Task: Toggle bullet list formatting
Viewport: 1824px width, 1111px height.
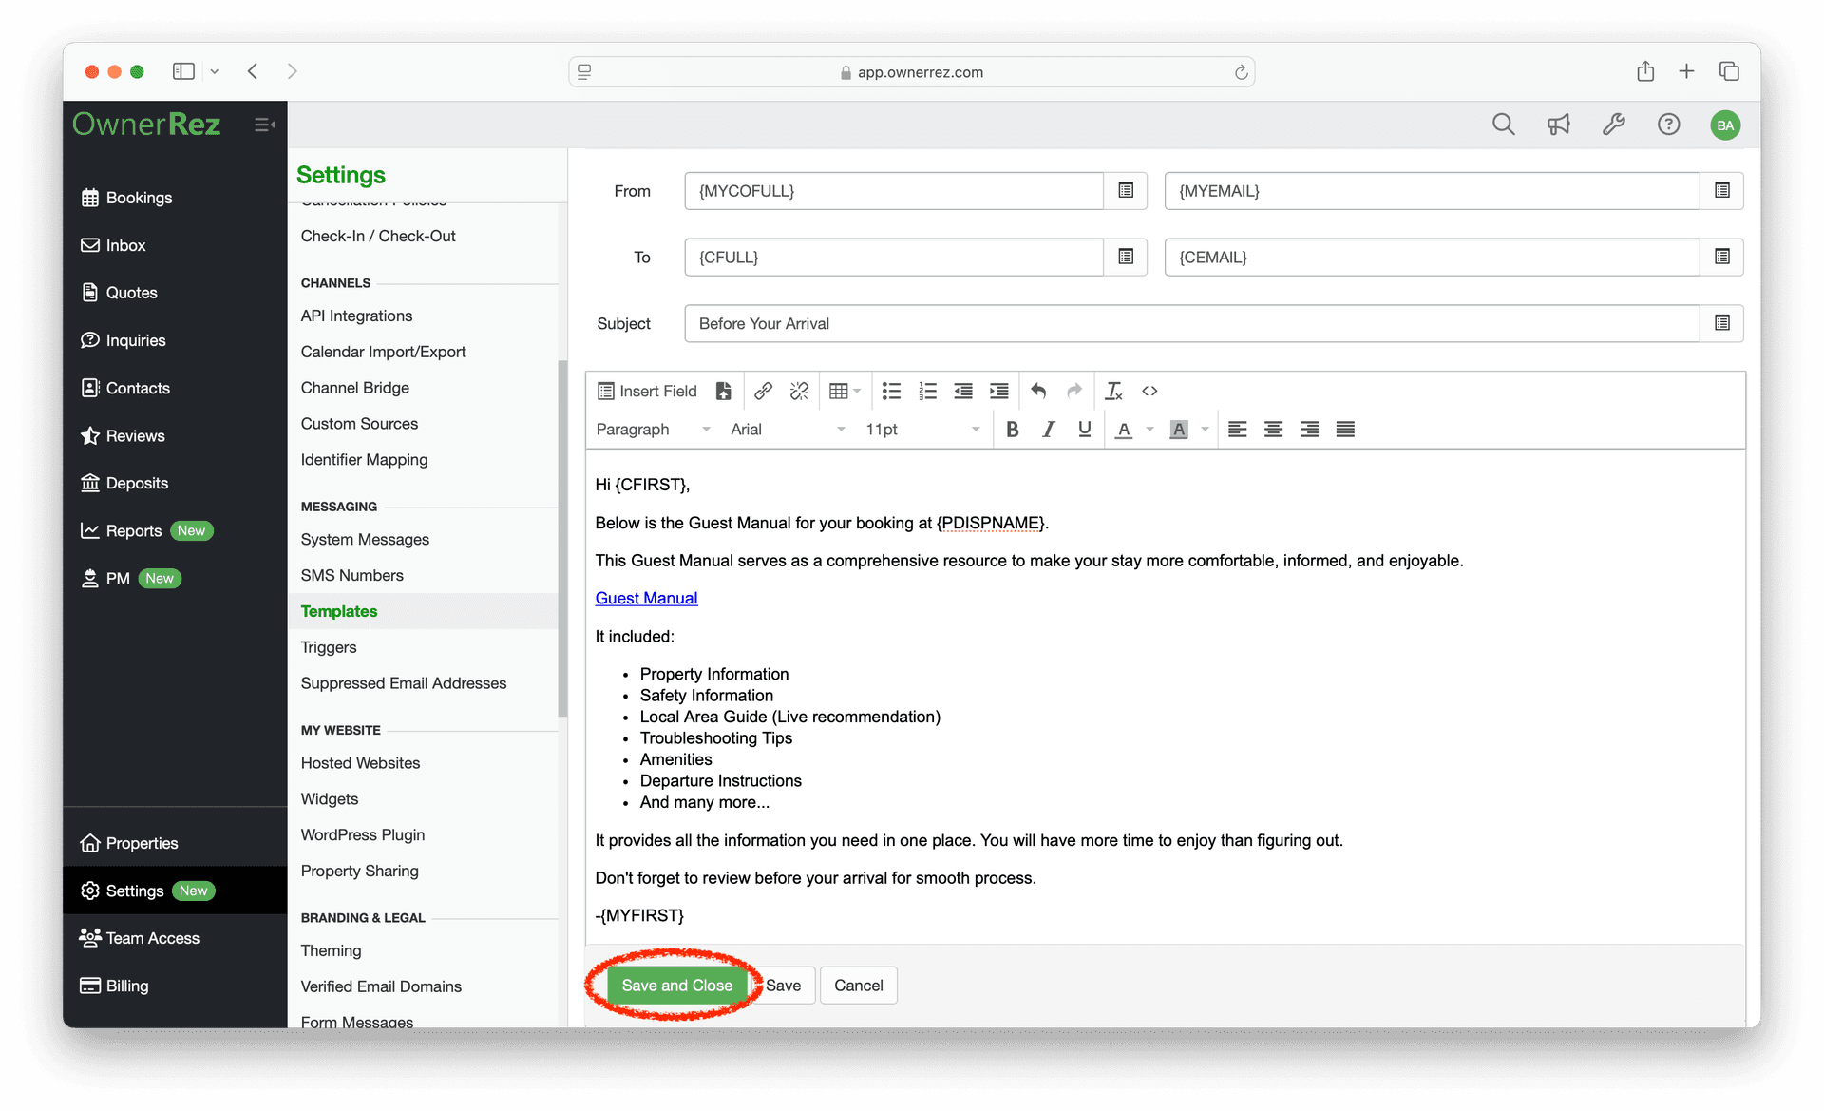Action: (890, 389)
